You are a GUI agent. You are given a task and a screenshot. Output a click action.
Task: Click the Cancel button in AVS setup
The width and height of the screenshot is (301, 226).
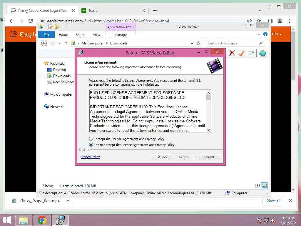(x=209, y=157)
